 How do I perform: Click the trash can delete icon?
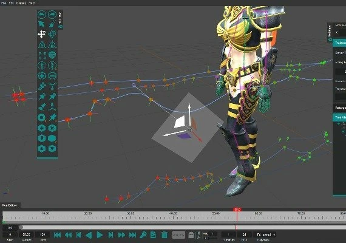tap(165, 235)
